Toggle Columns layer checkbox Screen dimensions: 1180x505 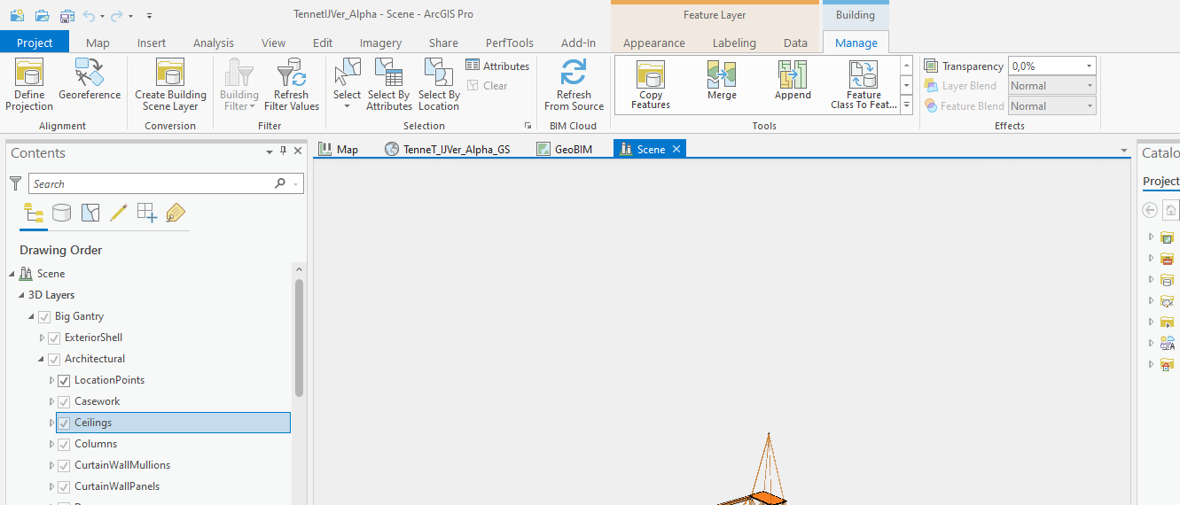click(64, 444)
